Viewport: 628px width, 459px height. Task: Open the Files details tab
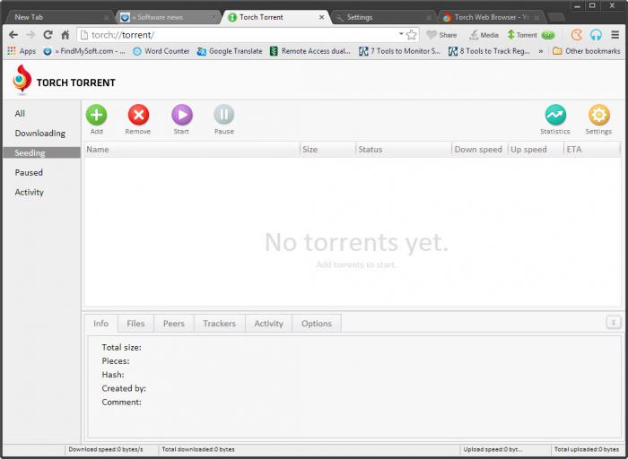click(135, 324)
